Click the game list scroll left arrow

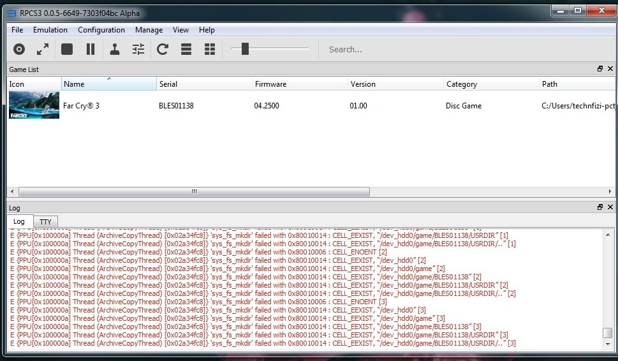(x=12, y=191)
